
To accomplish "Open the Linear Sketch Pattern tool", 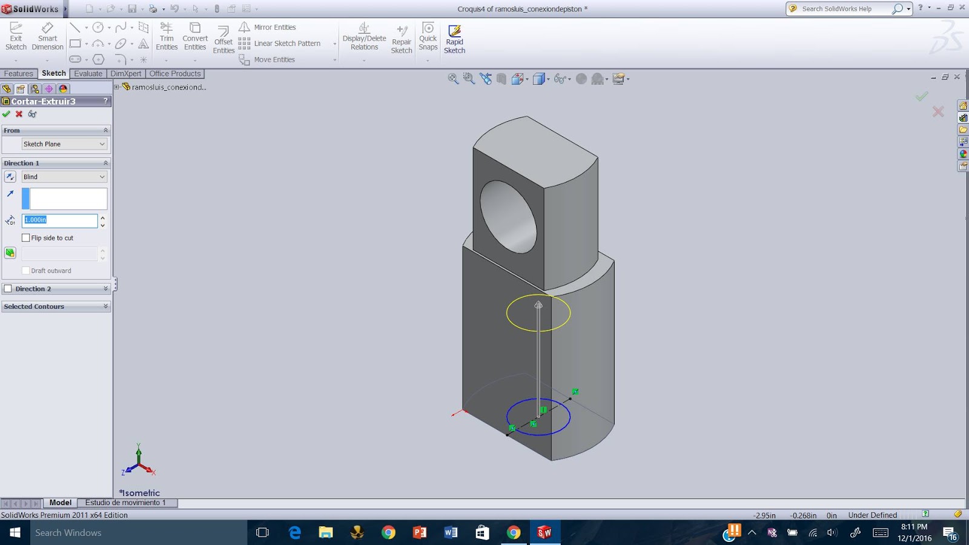I will [x=286, y=43].
